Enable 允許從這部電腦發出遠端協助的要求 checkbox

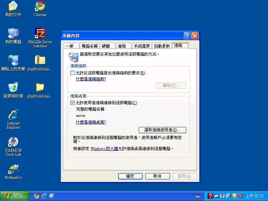pos(72,73)
